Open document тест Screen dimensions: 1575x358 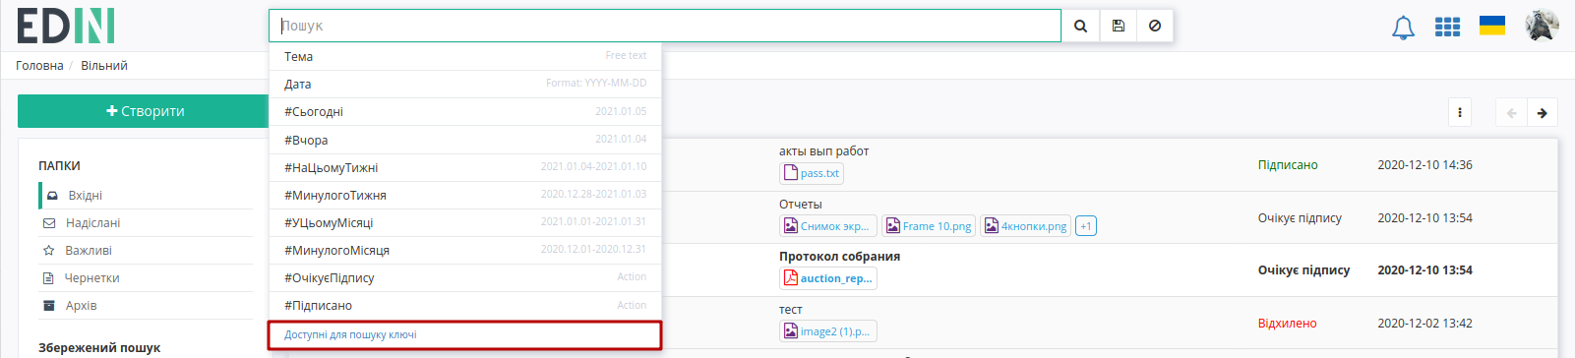(x=791, y=310)
